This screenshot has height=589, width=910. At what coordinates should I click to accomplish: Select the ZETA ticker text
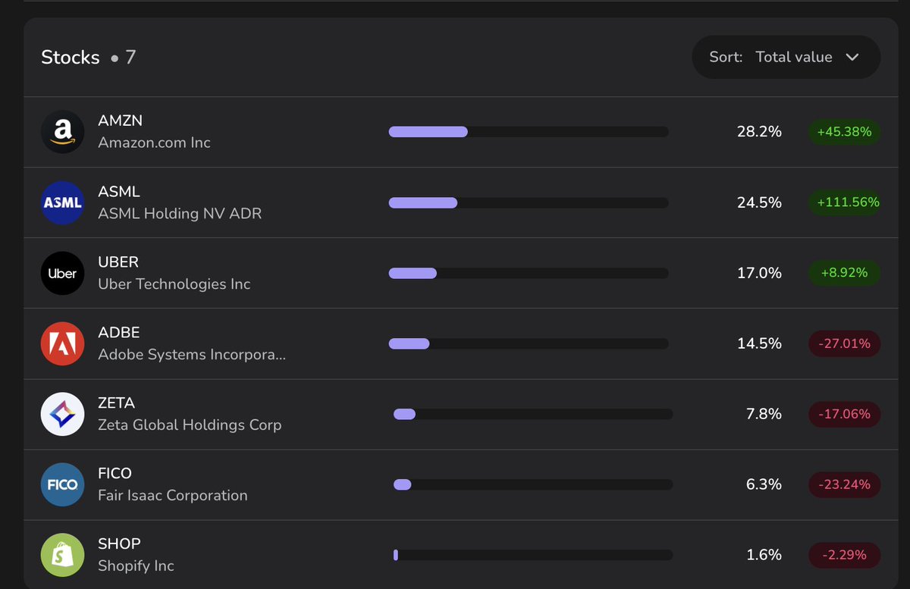tap(117, 403)
